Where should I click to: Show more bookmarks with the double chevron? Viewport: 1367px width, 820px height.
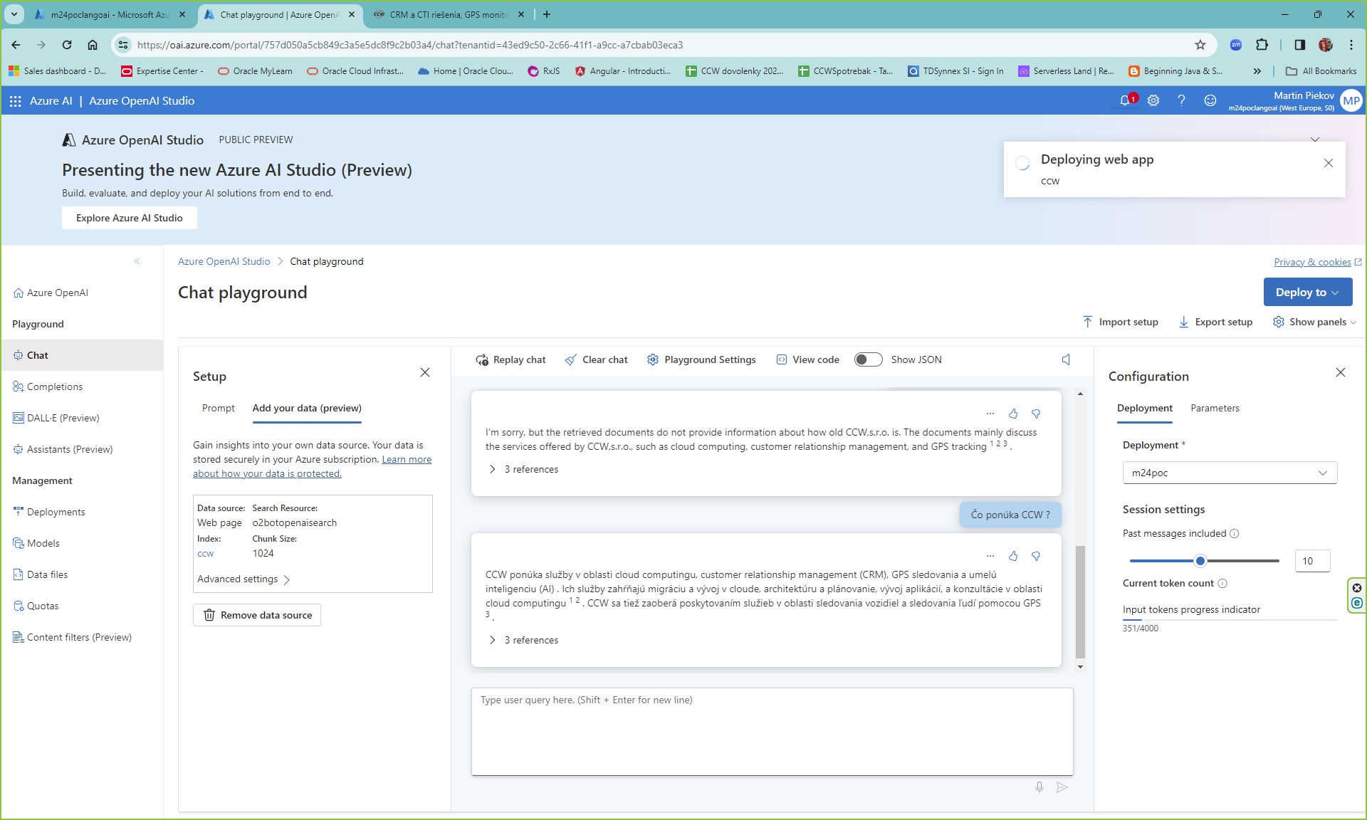pos(1257,71)
